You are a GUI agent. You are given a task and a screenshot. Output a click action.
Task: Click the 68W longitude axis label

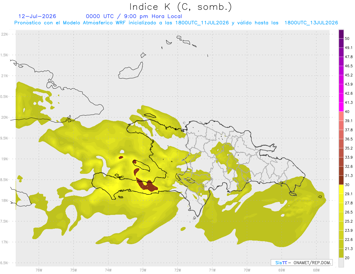point(316,270)
